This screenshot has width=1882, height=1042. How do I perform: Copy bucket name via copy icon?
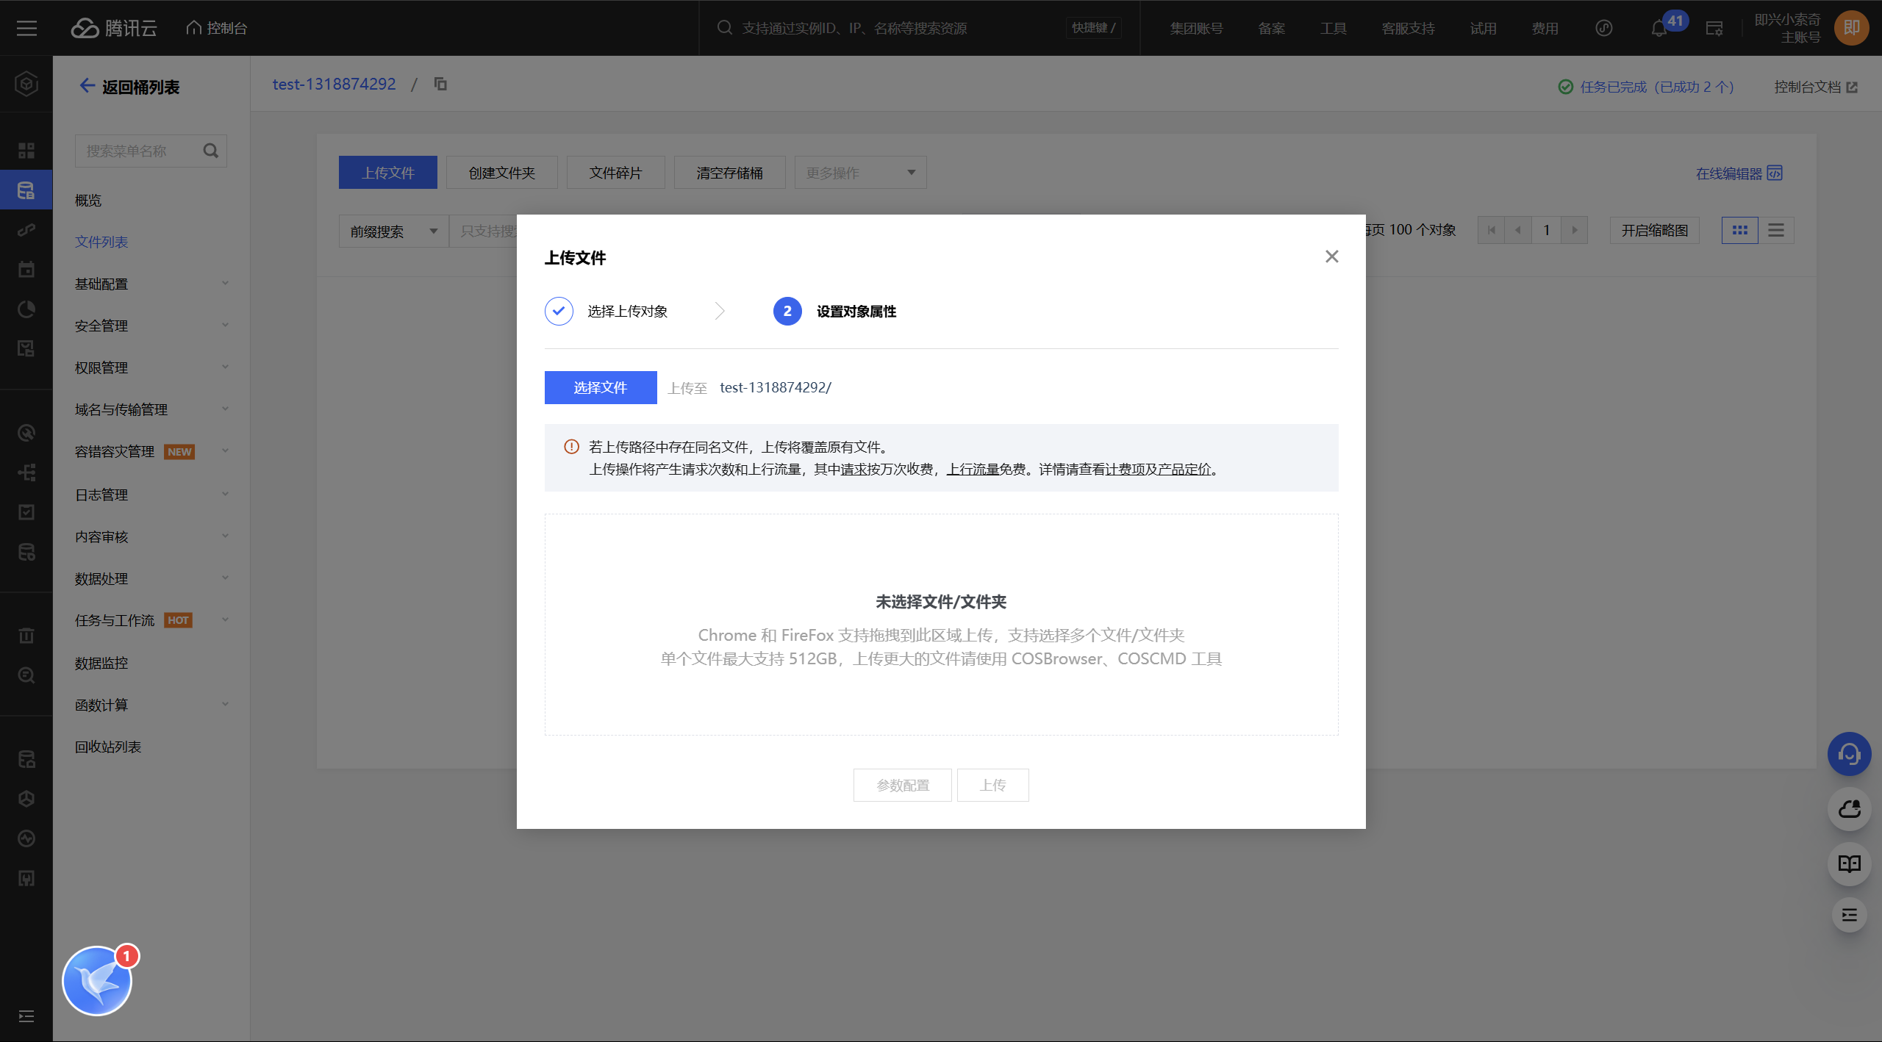point(440,84)
